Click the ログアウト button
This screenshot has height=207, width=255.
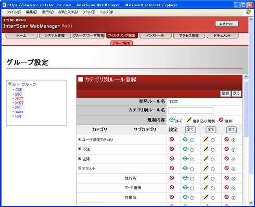226,24
